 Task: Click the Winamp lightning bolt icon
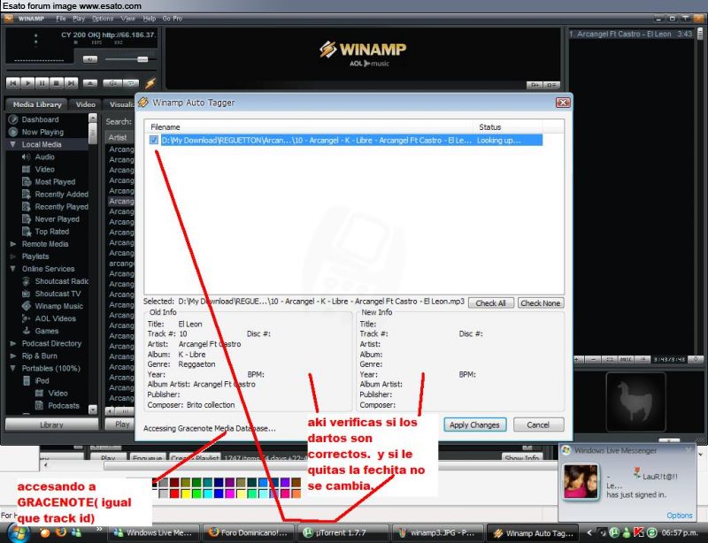150,83
